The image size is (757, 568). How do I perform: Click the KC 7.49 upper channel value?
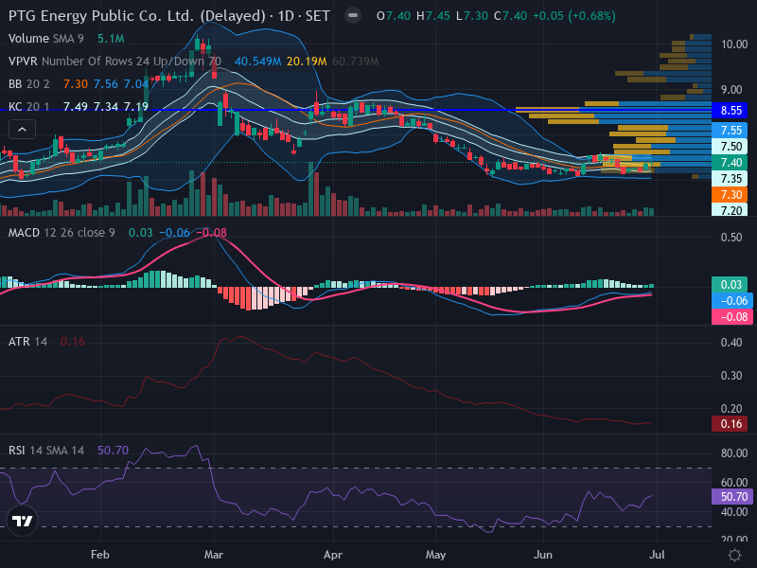(76, 107)
